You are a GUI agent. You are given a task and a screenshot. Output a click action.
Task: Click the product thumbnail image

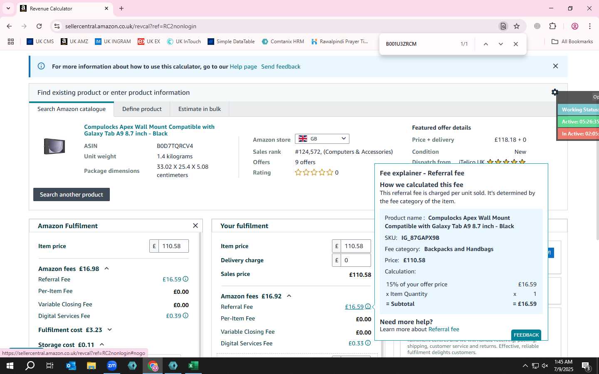(x=54, y=146)
